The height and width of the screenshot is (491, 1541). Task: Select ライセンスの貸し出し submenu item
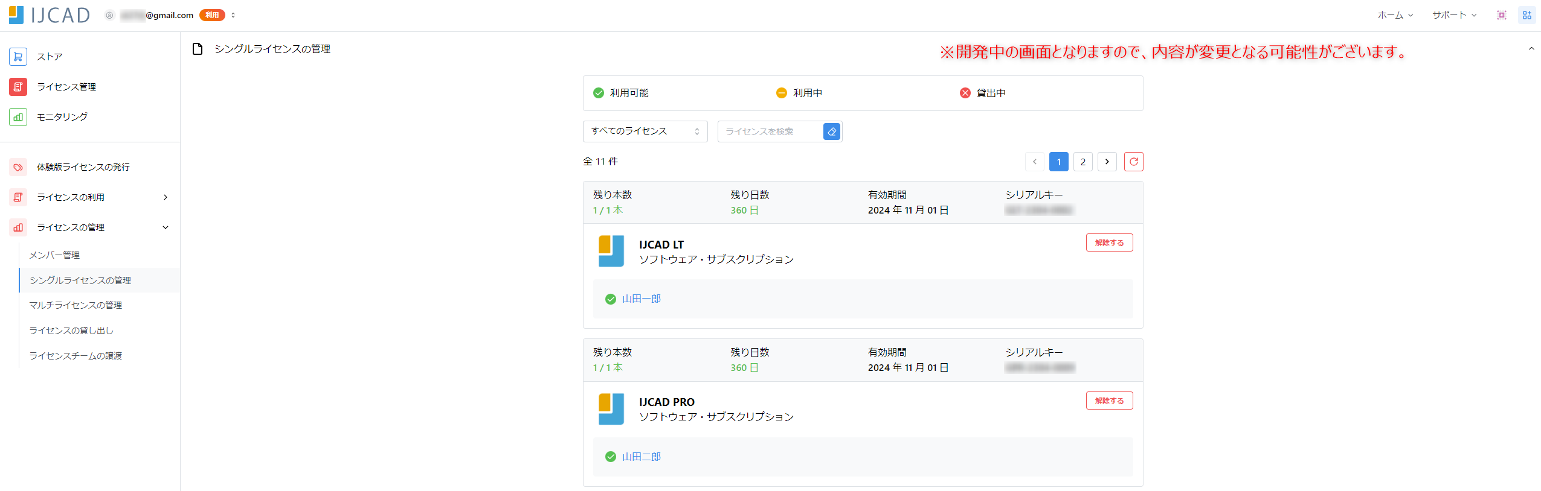(100, 331)
